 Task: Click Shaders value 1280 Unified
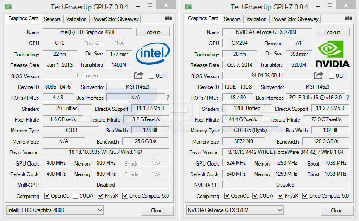(247, 108)
